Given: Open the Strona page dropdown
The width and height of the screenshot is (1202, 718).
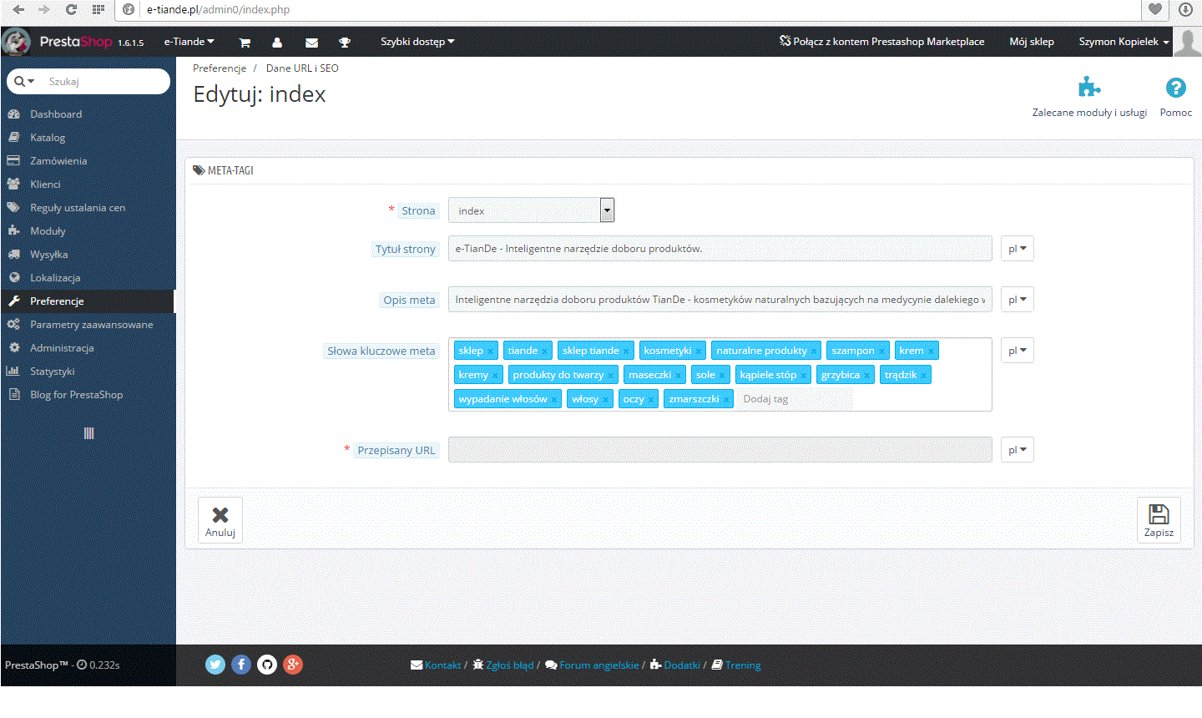Looking at the screenshot, I should click(x=531, y=210).
